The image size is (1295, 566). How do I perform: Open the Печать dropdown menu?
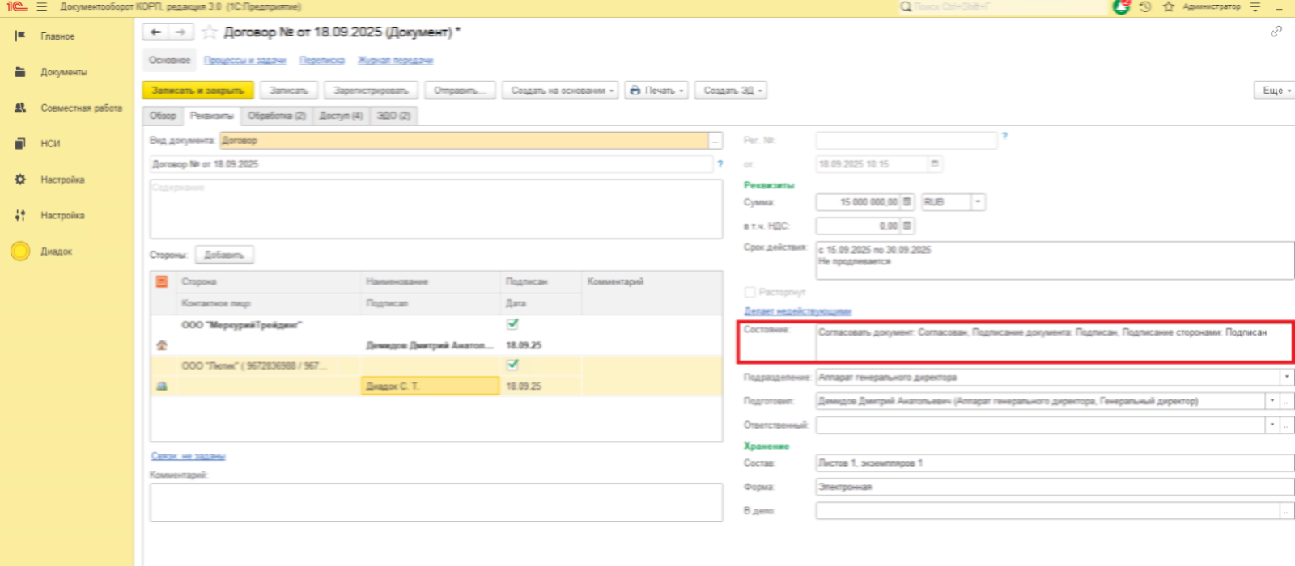(657, 91)
